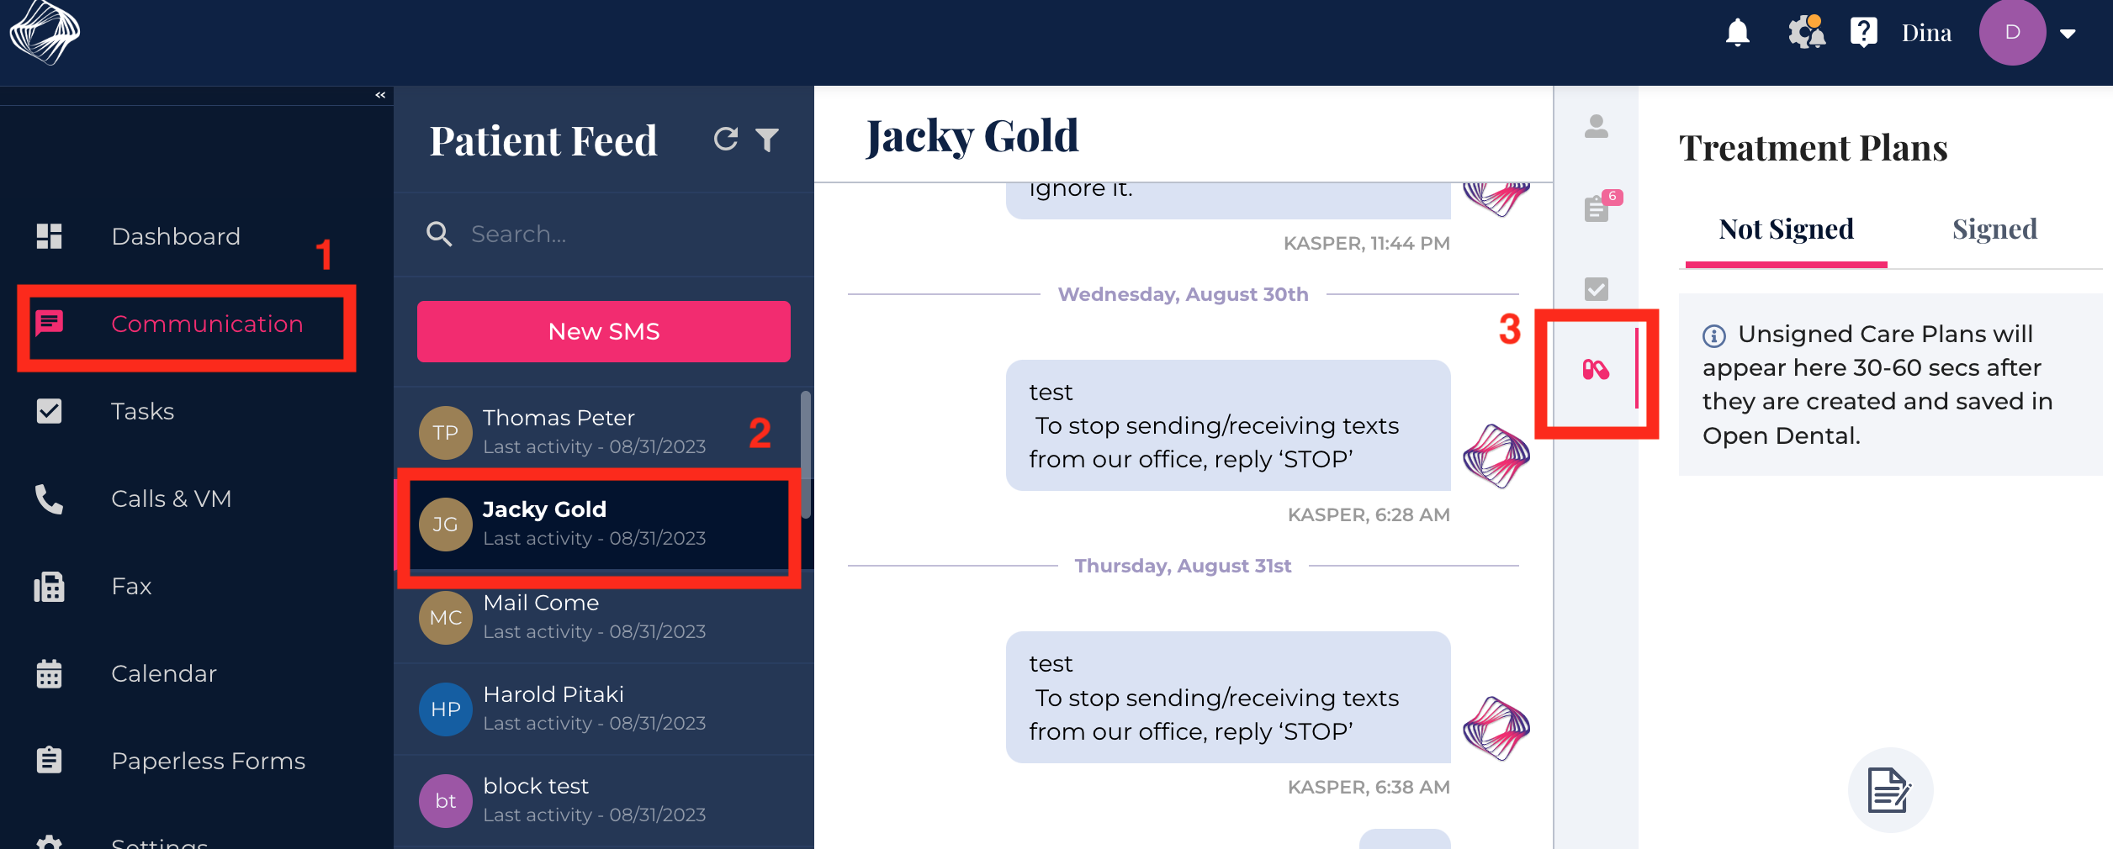Open the clipboard icon with 6 badge
This screenshot has height=849, width=2113.
pos(1597,208)
